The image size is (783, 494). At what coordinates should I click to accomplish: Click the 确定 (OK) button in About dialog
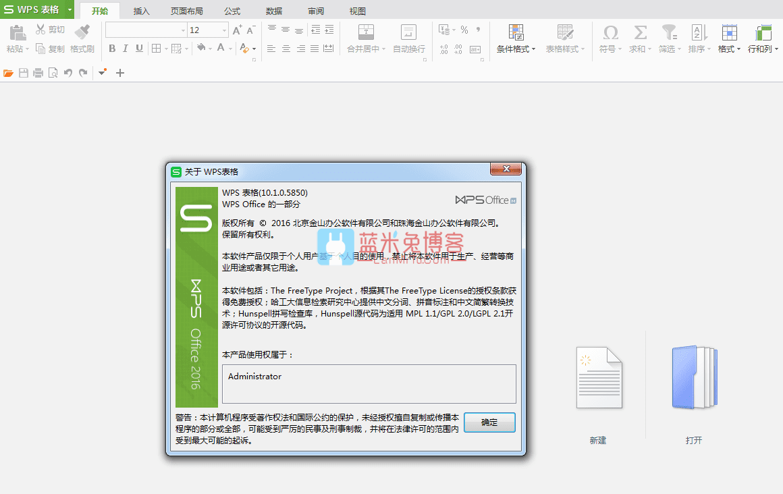click(x=489, y=422)
